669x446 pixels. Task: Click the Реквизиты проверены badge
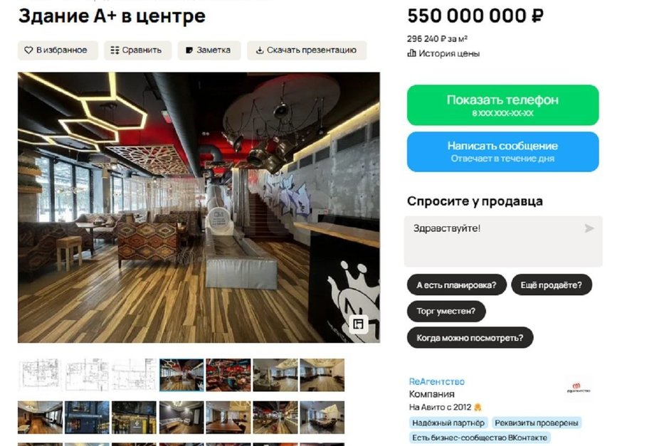537,423
